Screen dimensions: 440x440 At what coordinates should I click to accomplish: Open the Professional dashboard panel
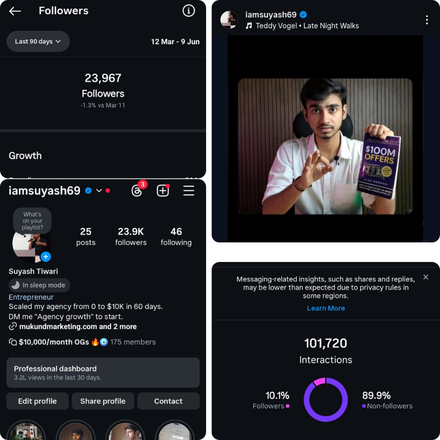coord(103,372)
